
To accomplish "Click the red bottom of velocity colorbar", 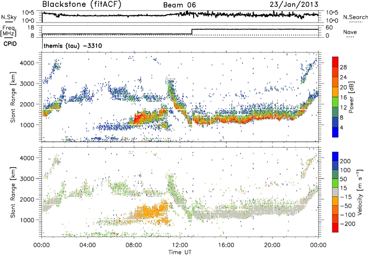I will [335, 228].
